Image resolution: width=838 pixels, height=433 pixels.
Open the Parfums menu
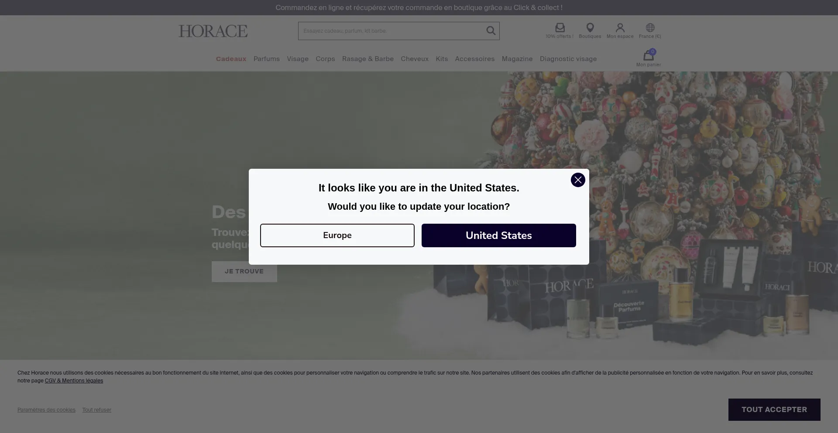pyautogui.click(x=266, y=59)
